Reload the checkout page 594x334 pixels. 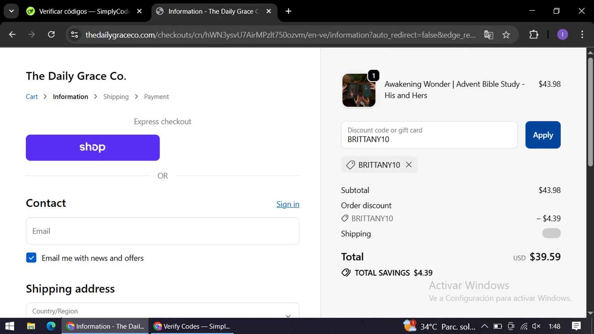tap(51, 34)
